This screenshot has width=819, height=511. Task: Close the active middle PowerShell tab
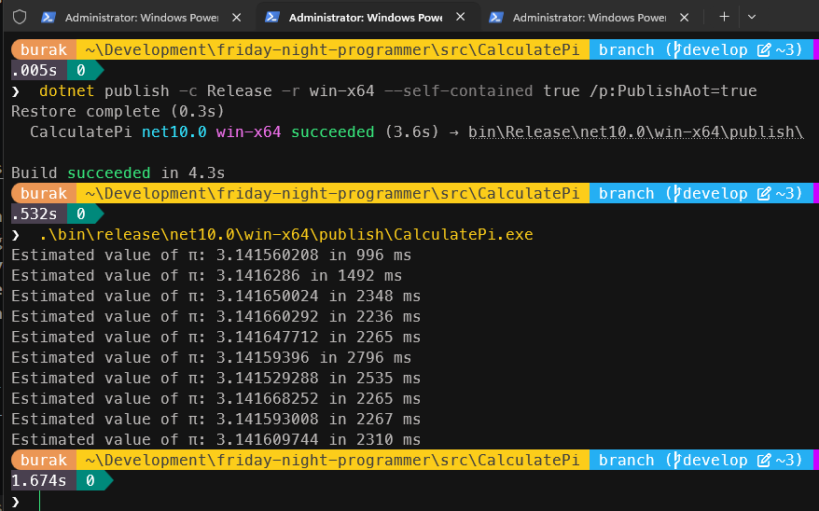pos(460,17)
